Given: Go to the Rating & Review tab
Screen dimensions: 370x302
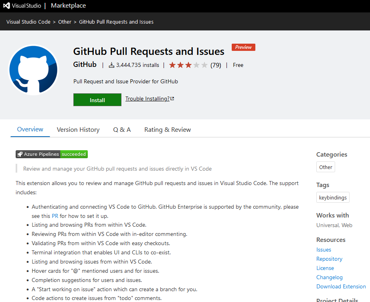Looking at the screenshot, I should tap(168, 130).
